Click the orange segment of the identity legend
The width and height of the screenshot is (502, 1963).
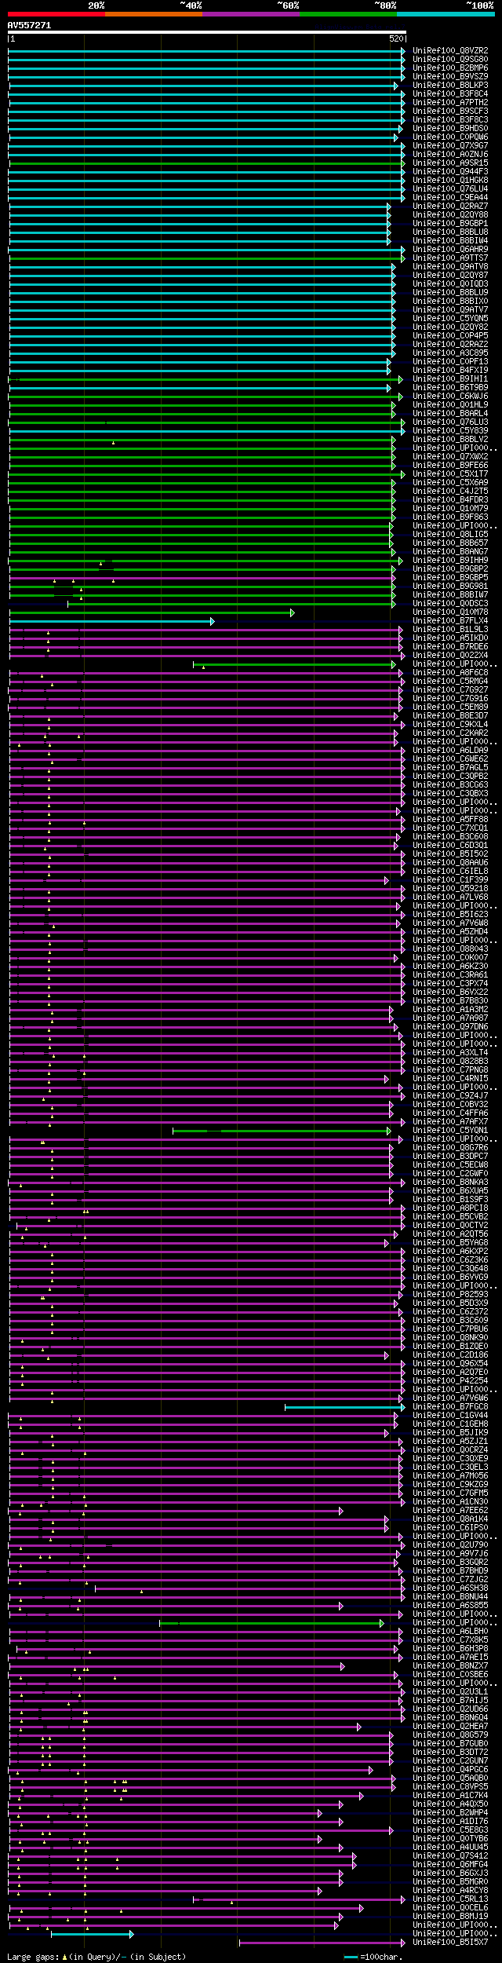(x=153, y=14)
